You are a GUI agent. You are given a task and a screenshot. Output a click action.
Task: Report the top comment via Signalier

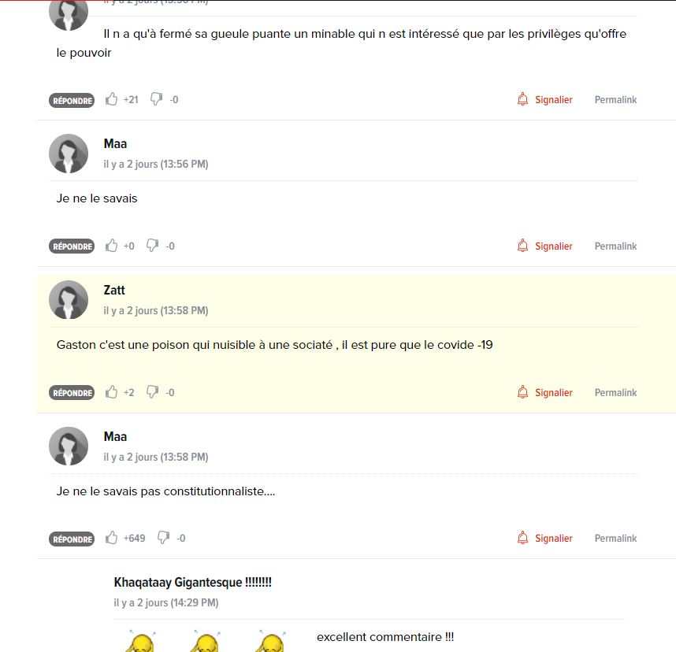(x=545, y=99)
